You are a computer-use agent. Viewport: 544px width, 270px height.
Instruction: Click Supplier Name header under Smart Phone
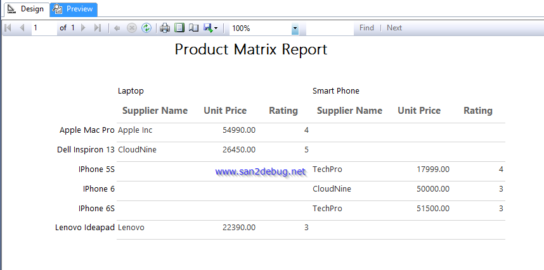(349, 111)
